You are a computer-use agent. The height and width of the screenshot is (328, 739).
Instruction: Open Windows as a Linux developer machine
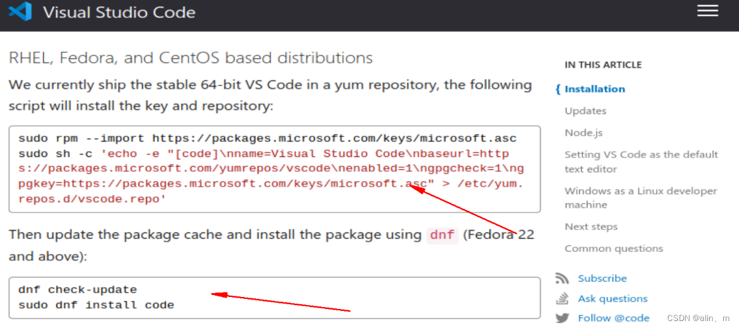coord(641,198)
